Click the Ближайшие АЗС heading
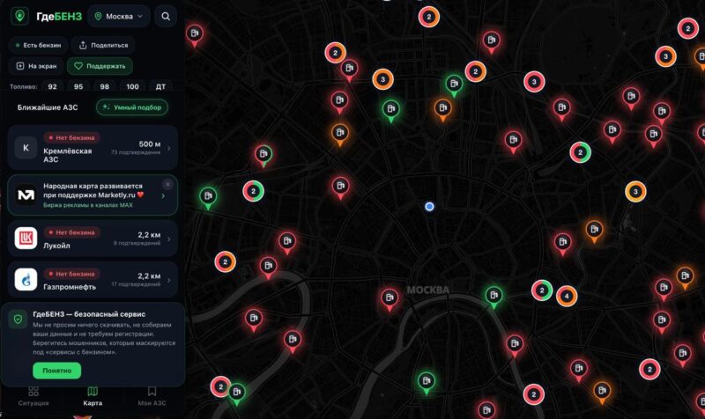This screenshot has width=705, height=419. (x=48, y=107)
